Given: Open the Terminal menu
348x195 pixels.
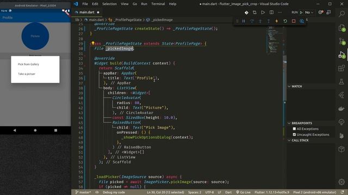Looking at the screenshot, I should click(x=158, y=4).
